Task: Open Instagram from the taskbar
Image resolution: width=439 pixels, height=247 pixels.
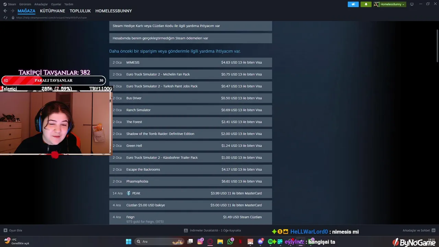Action: (x=200, y=242)
